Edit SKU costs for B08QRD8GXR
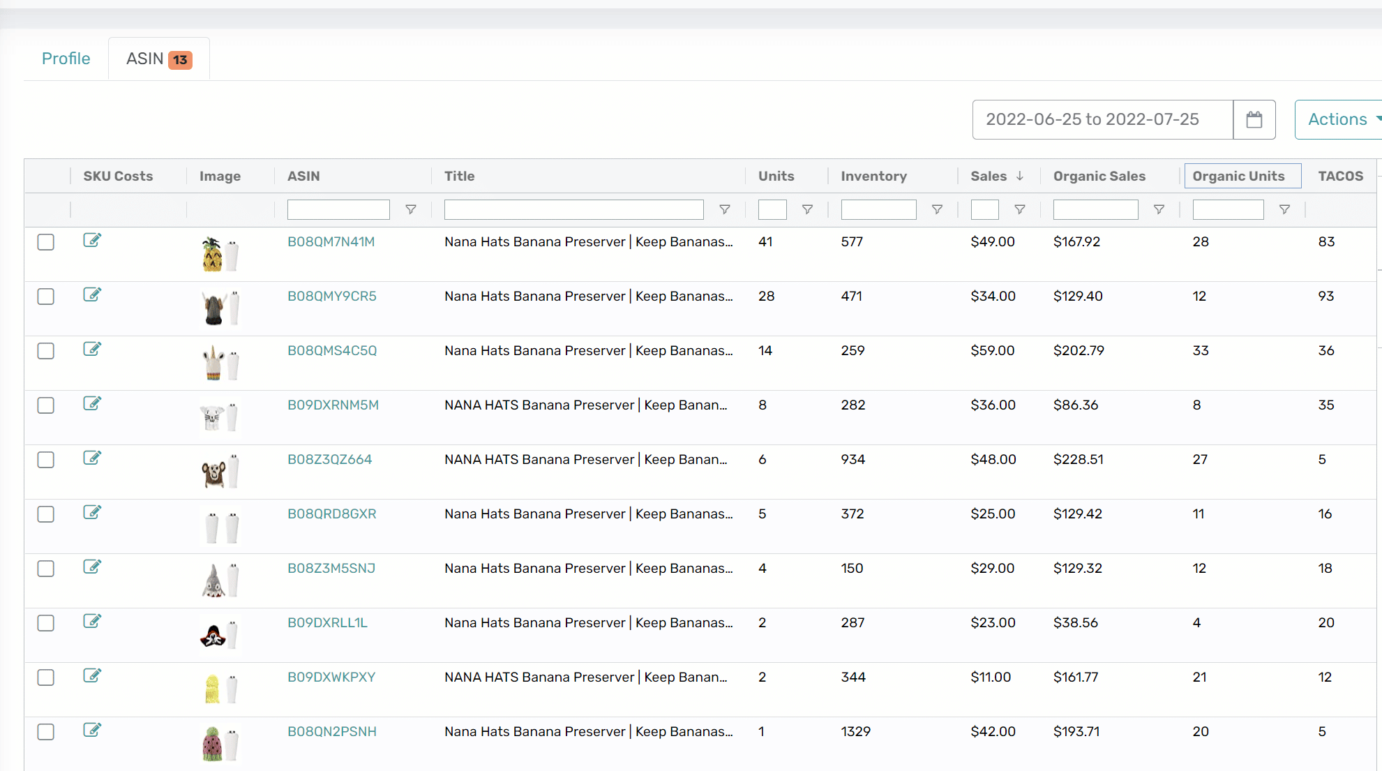 92,512
